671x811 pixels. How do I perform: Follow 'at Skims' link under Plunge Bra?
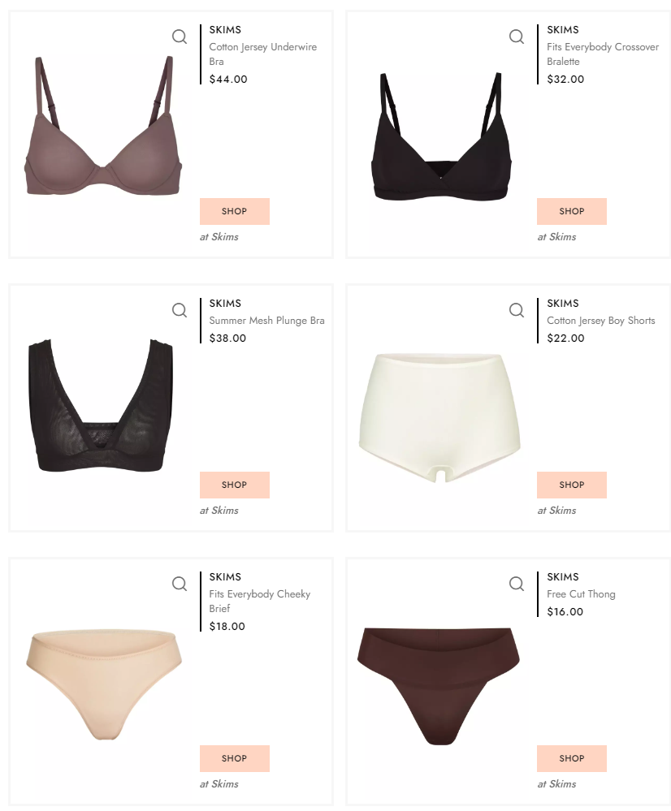219,511
